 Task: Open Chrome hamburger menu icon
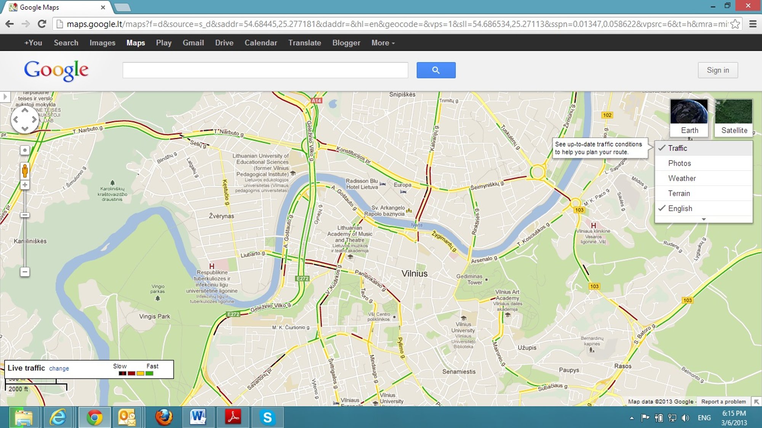pyautogui.click(x=753, y=24)
